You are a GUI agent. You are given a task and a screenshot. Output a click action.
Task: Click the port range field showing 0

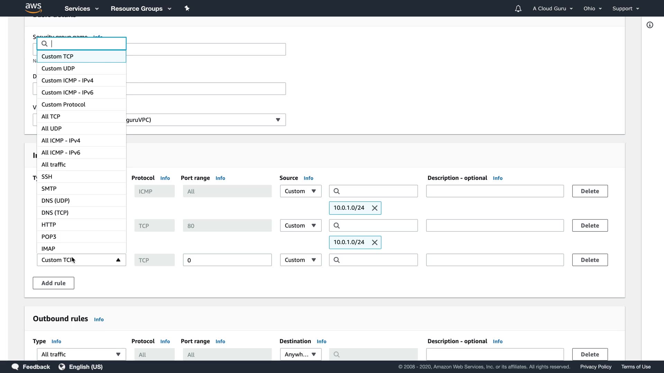[227, 260]
